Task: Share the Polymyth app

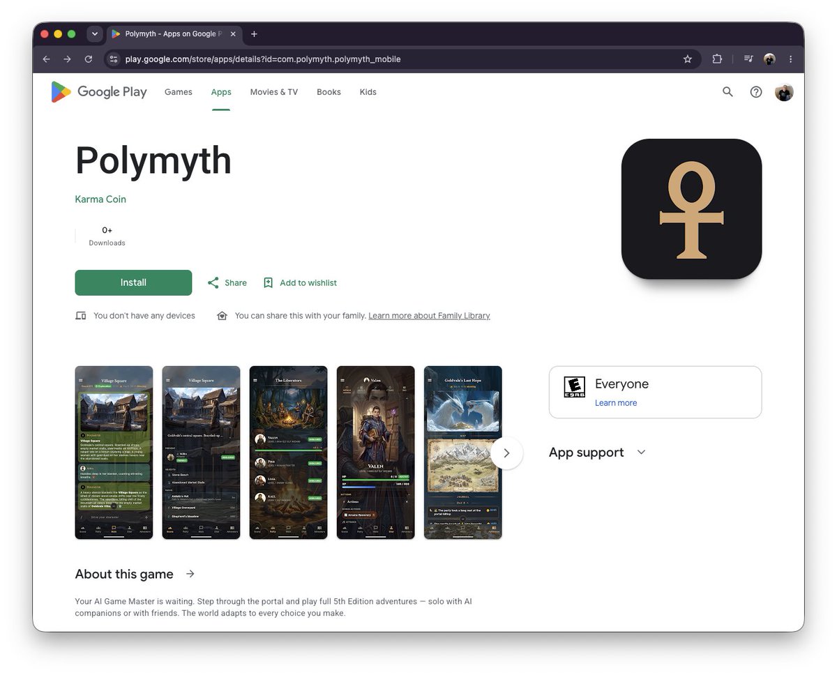Action: [x=227, y=282]
